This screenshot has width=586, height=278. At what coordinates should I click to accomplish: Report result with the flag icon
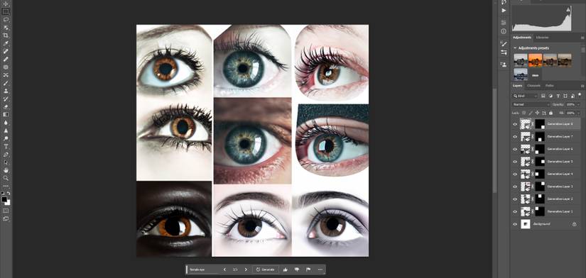point(308,269)
